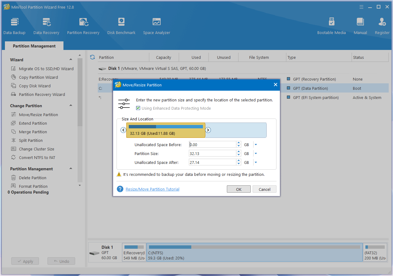Screen dimensions: 393x276
Task: Toggle Using Enhanced Data Protecting Mode checkbox
Action: click(138, 108)
